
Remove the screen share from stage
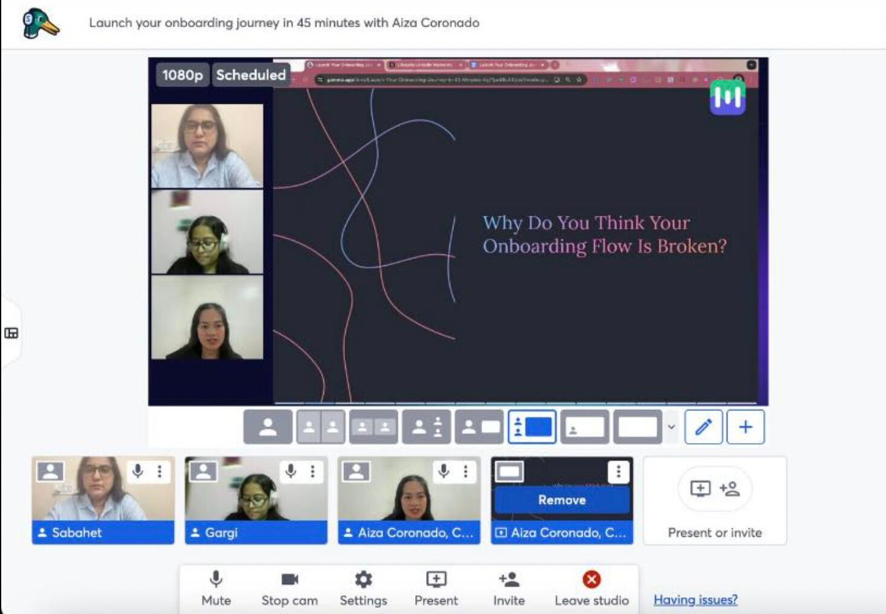(x=562, y=500)
